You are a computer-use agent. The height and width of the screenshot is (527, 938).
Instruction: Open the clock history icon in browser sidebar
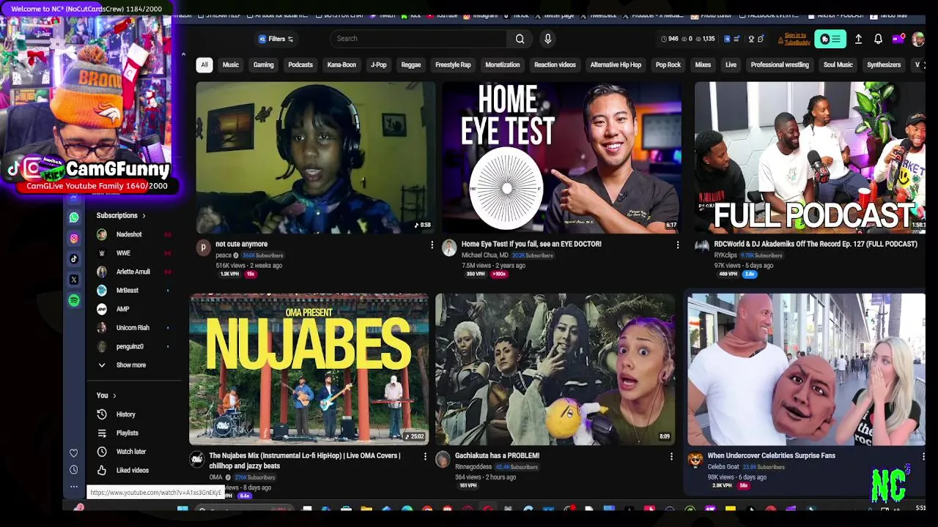(73, 470)
